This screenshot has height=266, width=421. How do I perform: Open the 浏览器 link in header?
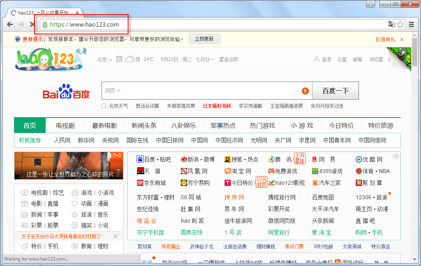pos(376,59)
